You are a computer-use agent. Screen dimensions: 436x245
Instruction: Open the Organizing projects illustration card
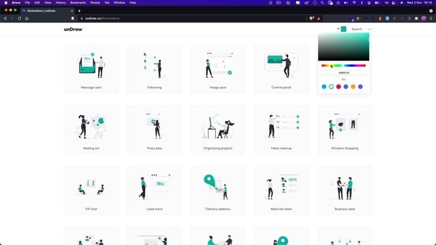tap(218, 130)
